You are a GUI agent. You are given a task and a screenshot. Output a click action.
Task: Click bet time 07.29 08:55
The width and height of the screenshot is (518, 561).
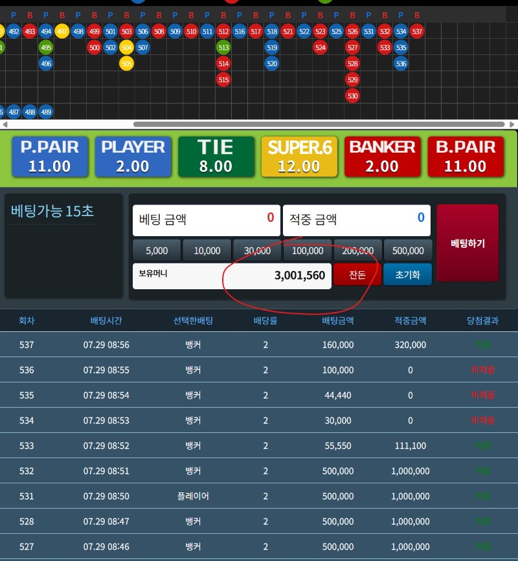tap(106, 370)
